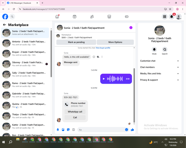Image resolution: width=186 pixels, height=148 pixels.
Task: Click the attach photo icon in composer
Action: (x=63, y=129)
